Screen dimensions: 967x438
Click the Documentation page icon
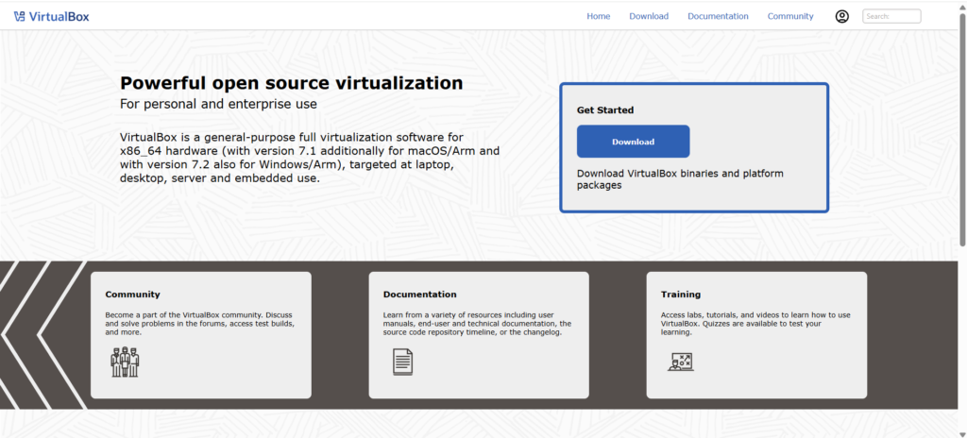403,361
